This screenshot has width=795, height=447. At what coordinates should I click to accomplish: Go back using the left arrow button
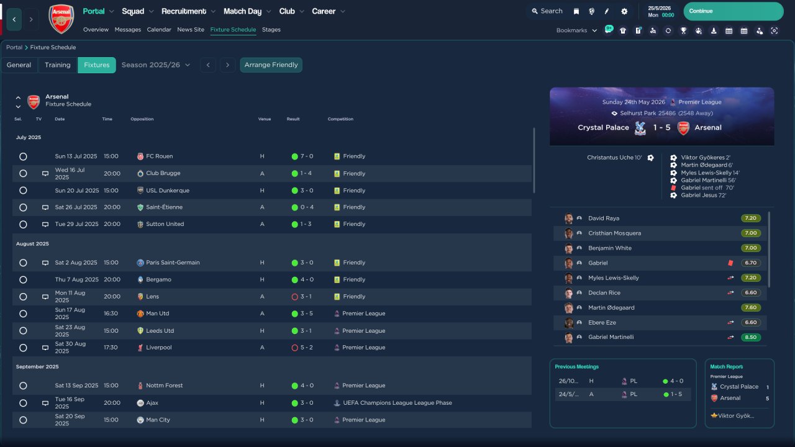14,19
